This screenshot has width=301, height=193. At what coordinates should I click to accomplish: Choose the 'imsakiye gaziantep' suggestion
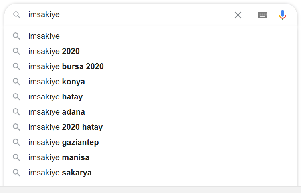(x=151, y=142)
